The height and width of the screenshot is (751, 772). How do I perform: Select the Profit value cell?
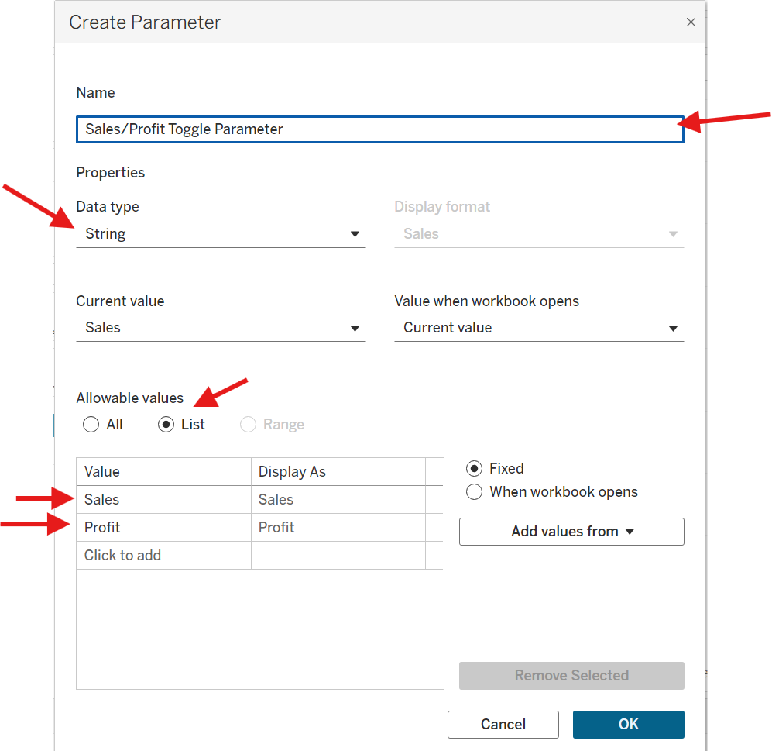(x=163, y=528)
